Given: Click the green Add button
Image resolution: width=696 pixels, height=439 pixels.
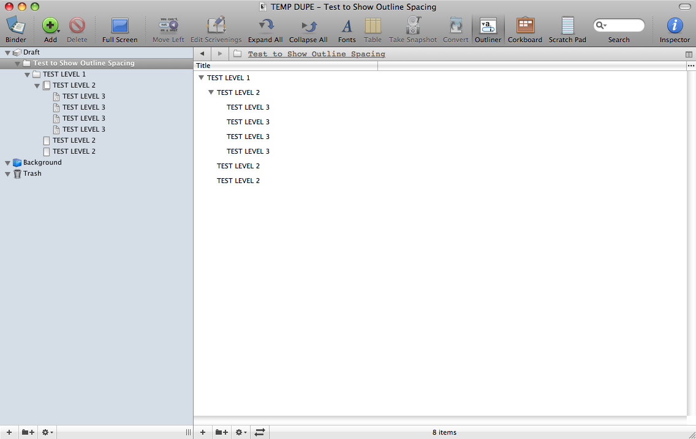Looking at the screenshot, I should (50, 26).
